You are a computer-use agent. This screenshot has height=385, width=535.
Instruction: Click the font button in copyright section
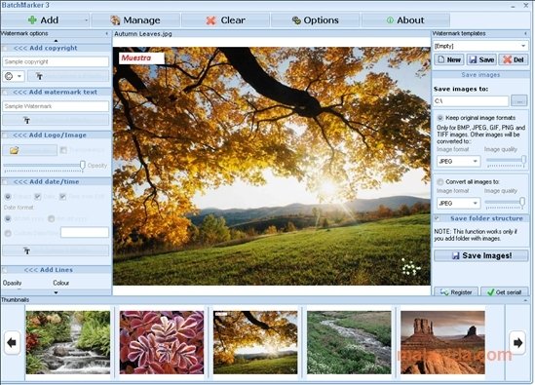pos(68,76)
